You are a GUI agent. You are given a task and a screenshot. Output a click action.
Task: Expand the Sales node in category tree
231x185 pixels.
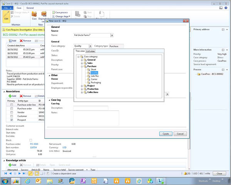[x=82, y=63]
